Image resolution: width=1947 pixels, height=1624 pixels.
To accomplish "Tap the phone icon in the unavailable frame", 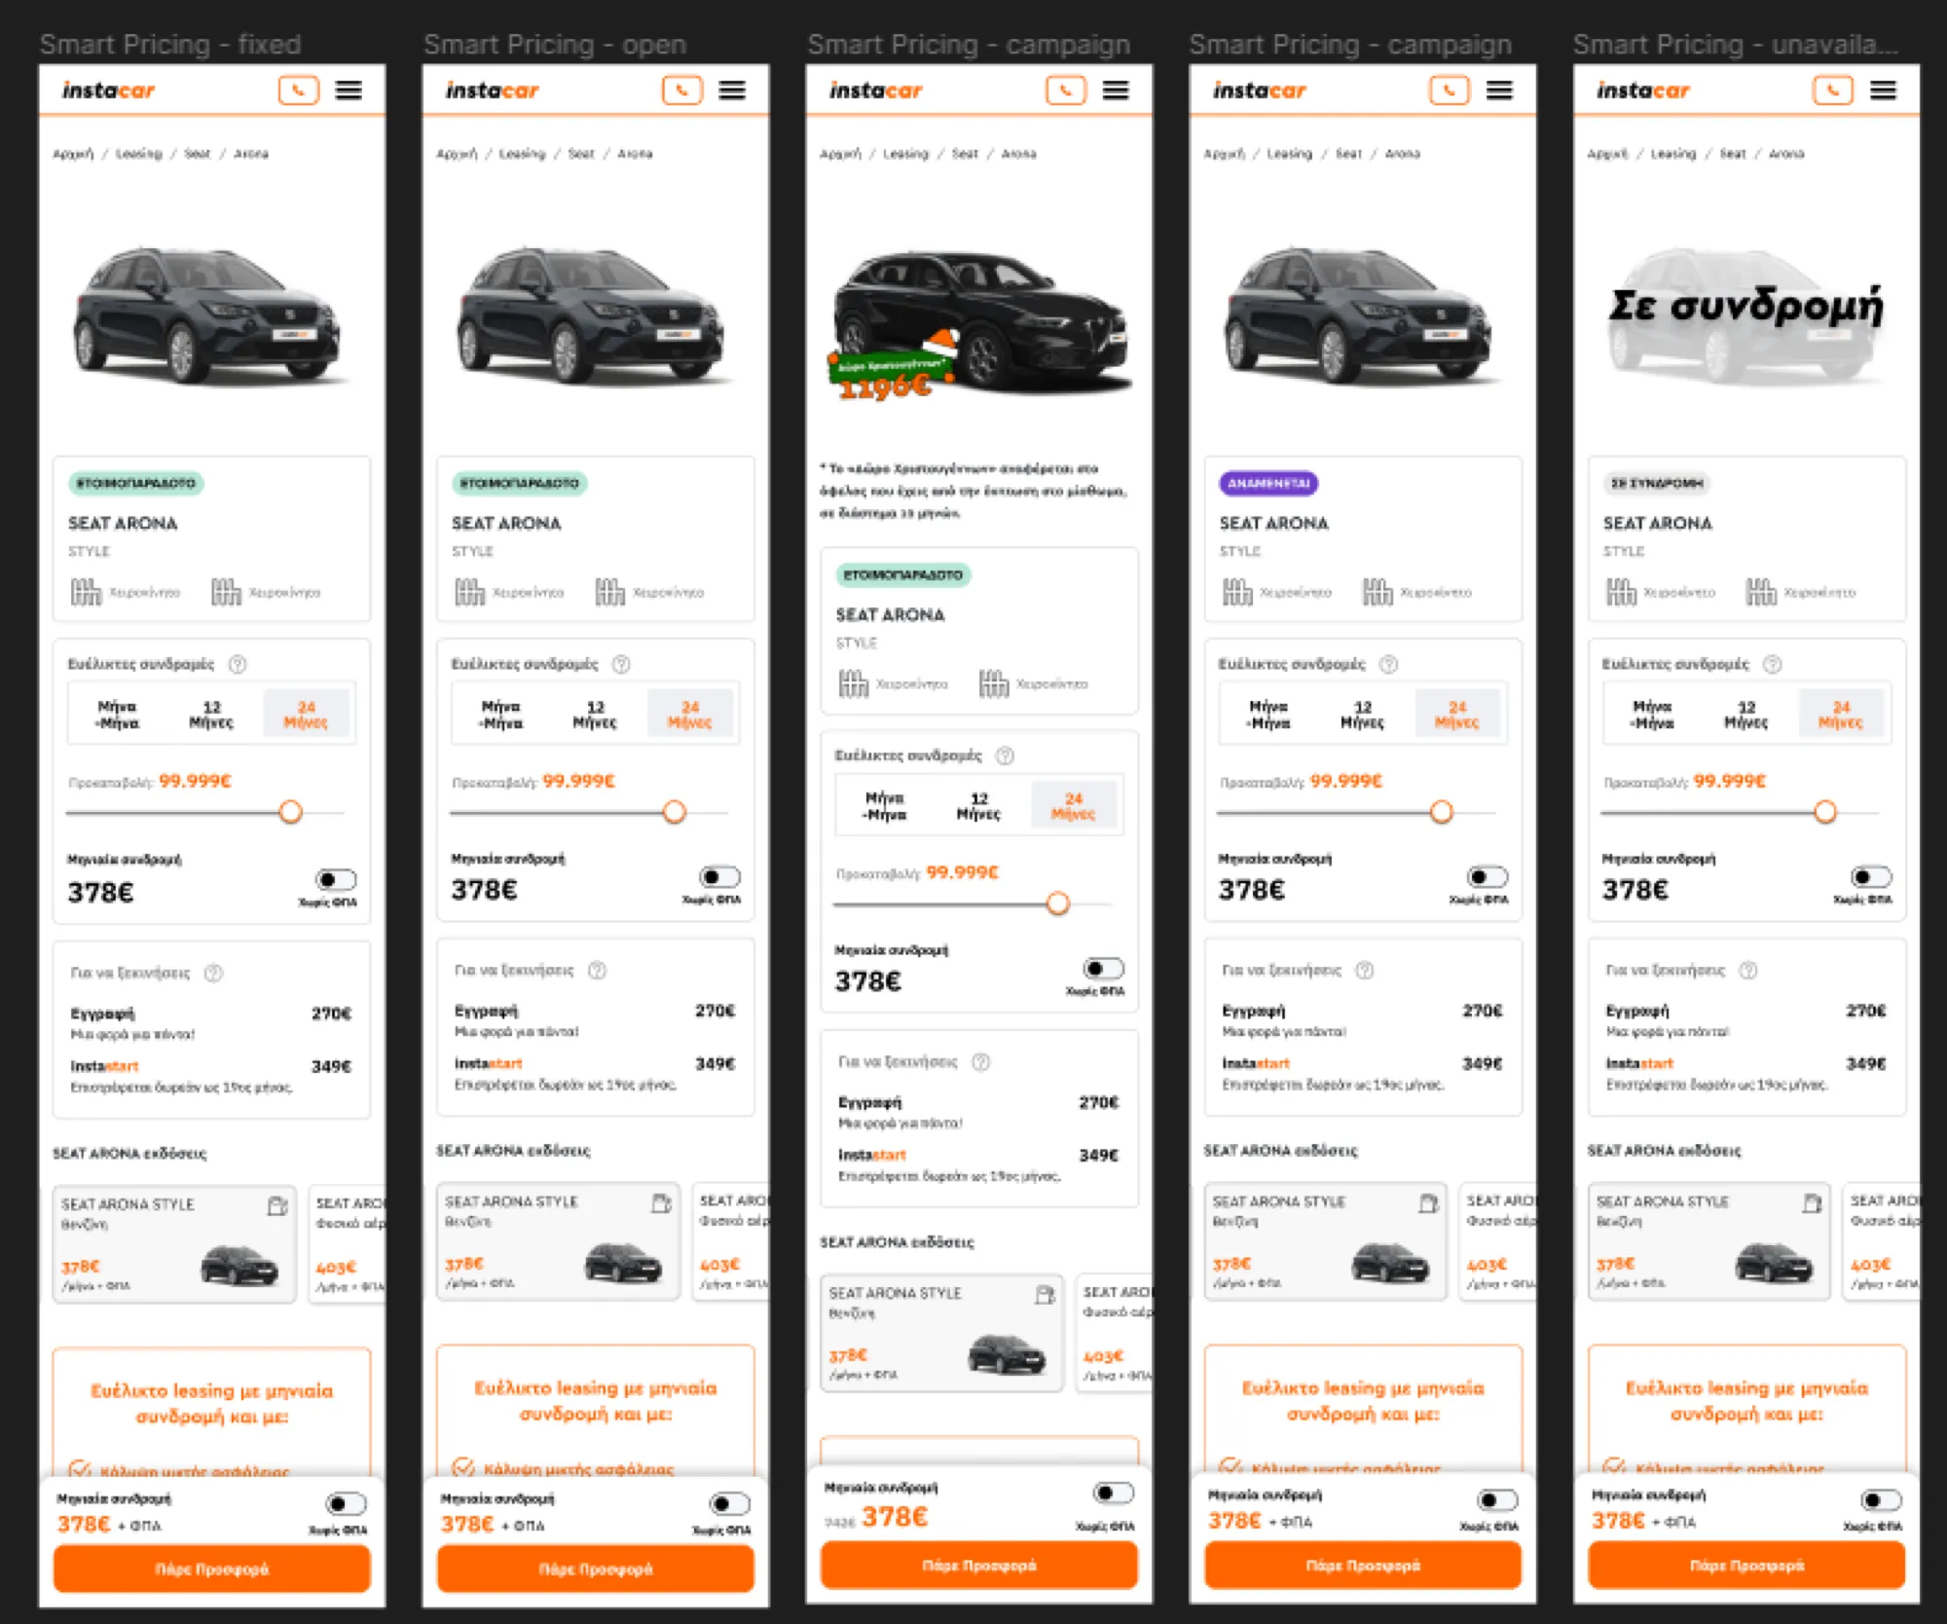I will click(x=1832, y=91).
